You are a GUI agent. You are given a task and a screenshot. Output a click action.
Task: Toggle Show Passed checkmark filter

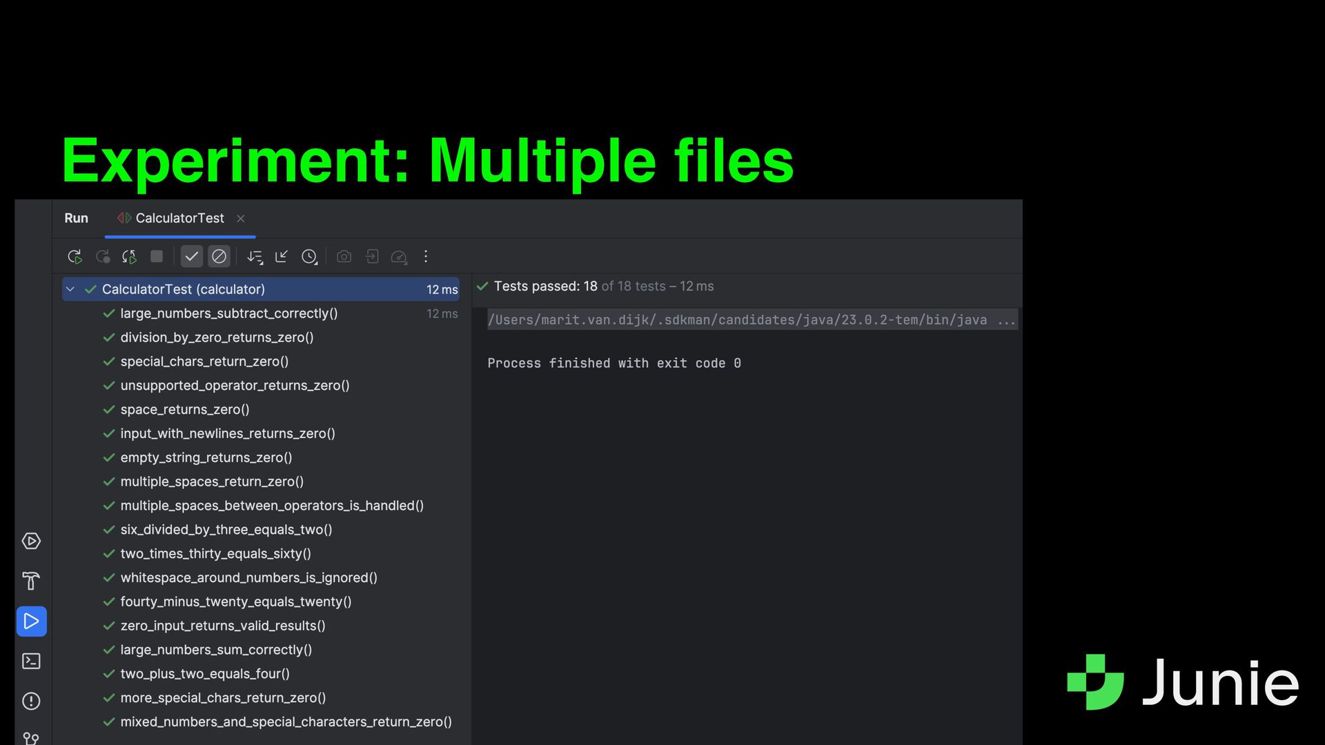point(191,257)
